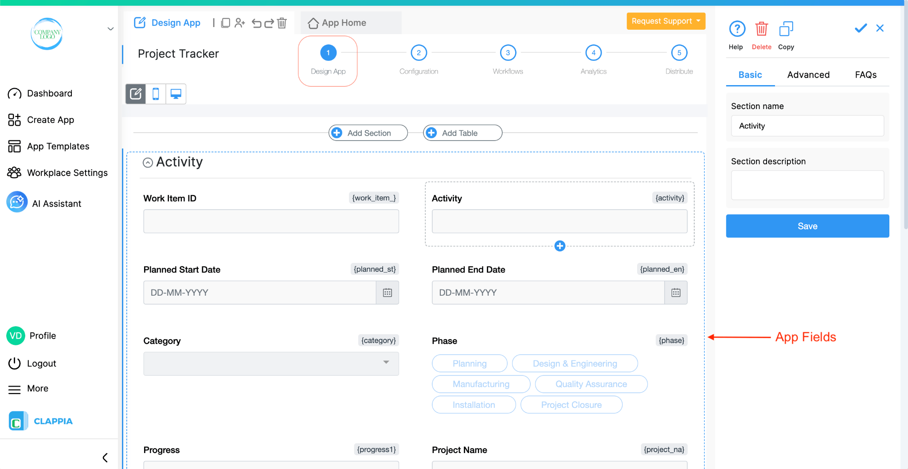Select the Project Closure phase option

(571, 405)
